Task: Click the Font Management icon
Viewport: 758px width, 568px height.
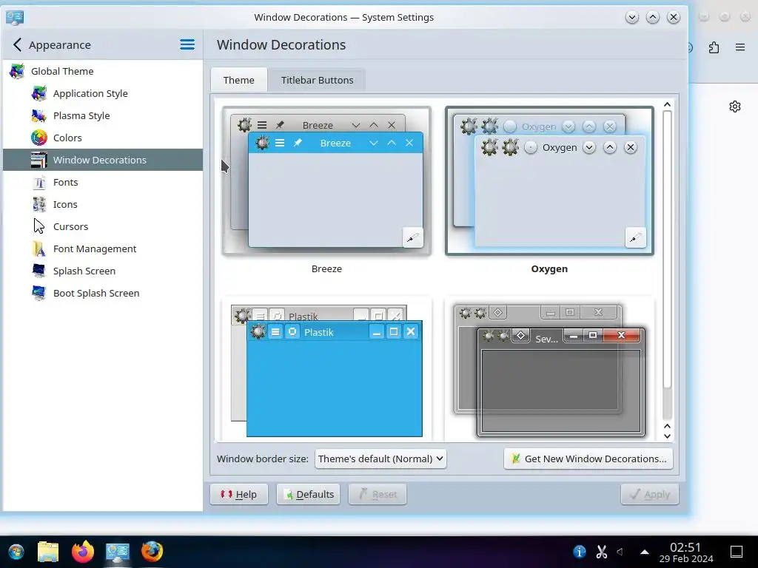Action: tap(38, 248)
